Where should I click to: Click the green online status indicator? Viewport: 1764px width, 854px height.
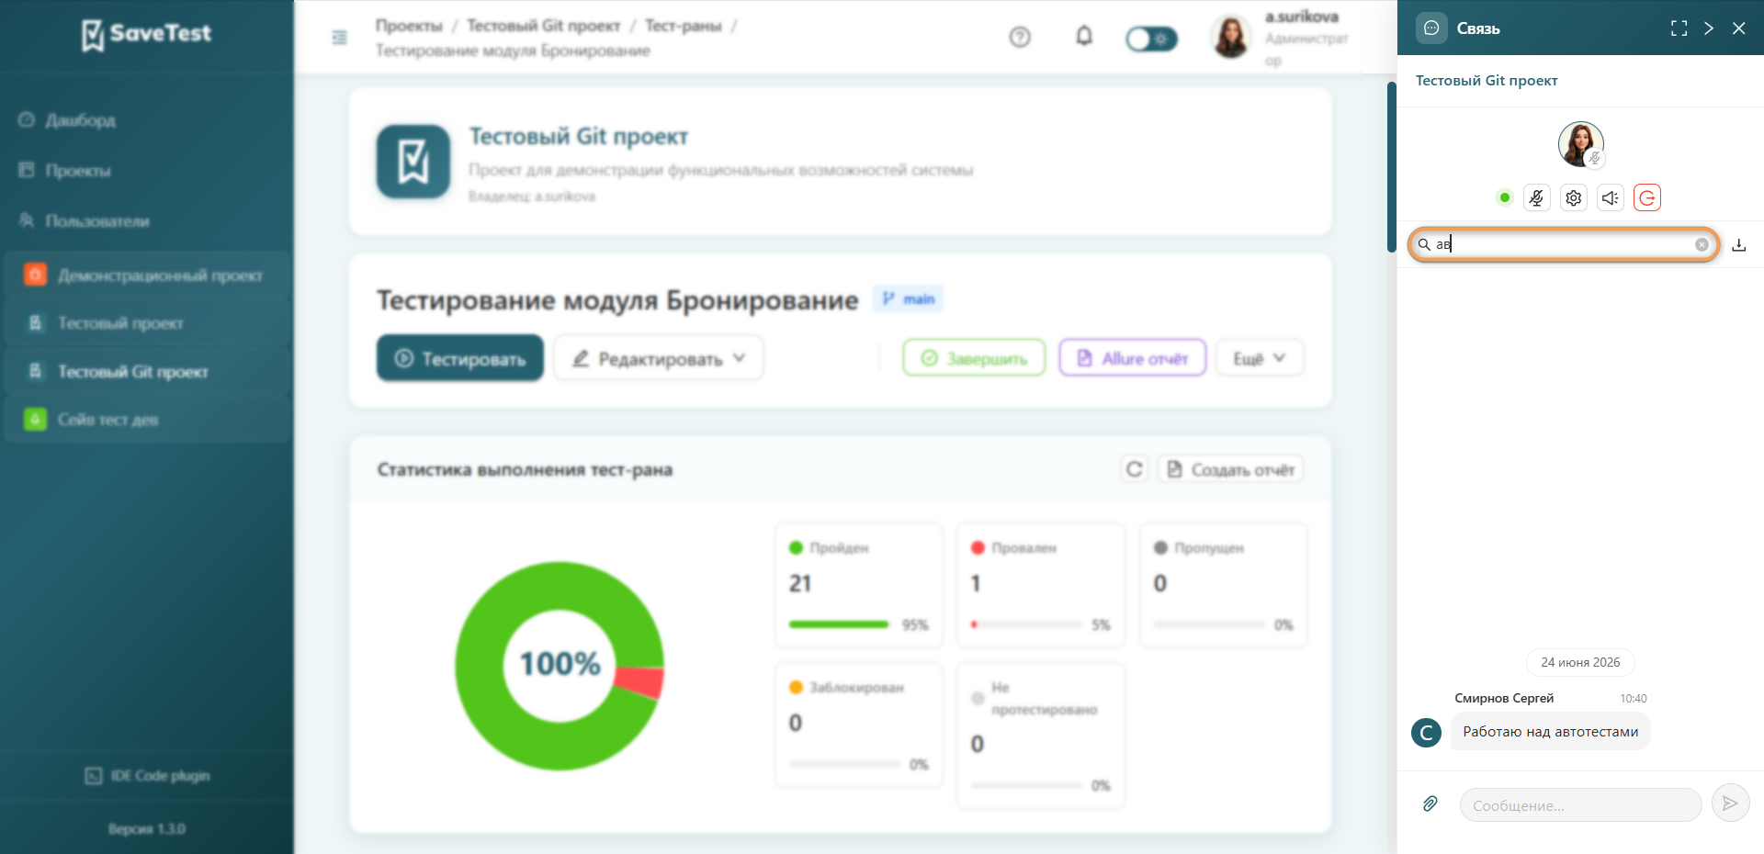[1504, 197]
